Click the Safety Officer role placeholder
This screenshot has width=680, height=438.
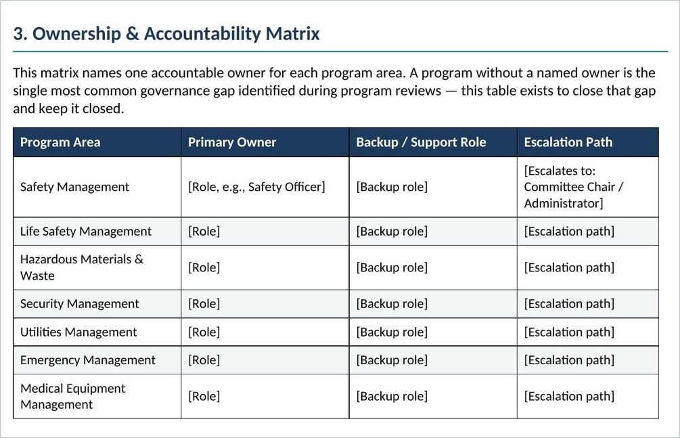click(256, 187)
